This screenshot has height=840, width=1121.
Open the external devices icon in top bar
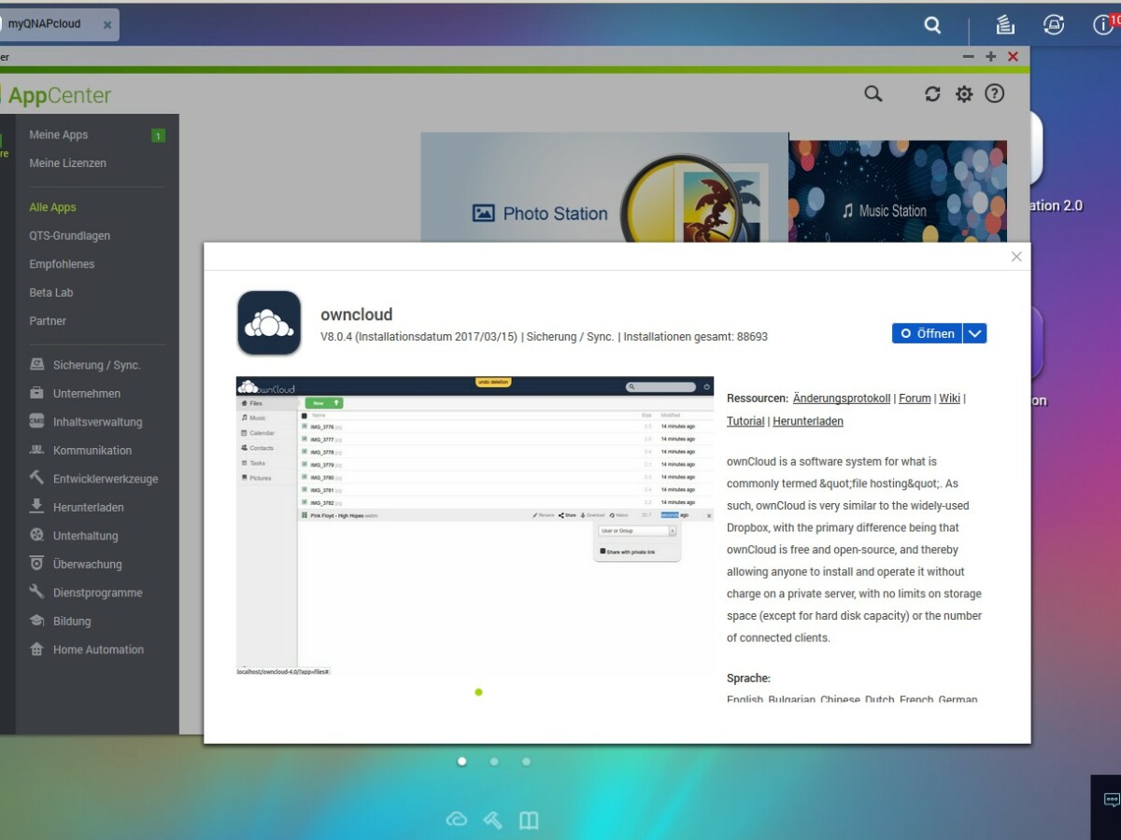pos(1054,25)
